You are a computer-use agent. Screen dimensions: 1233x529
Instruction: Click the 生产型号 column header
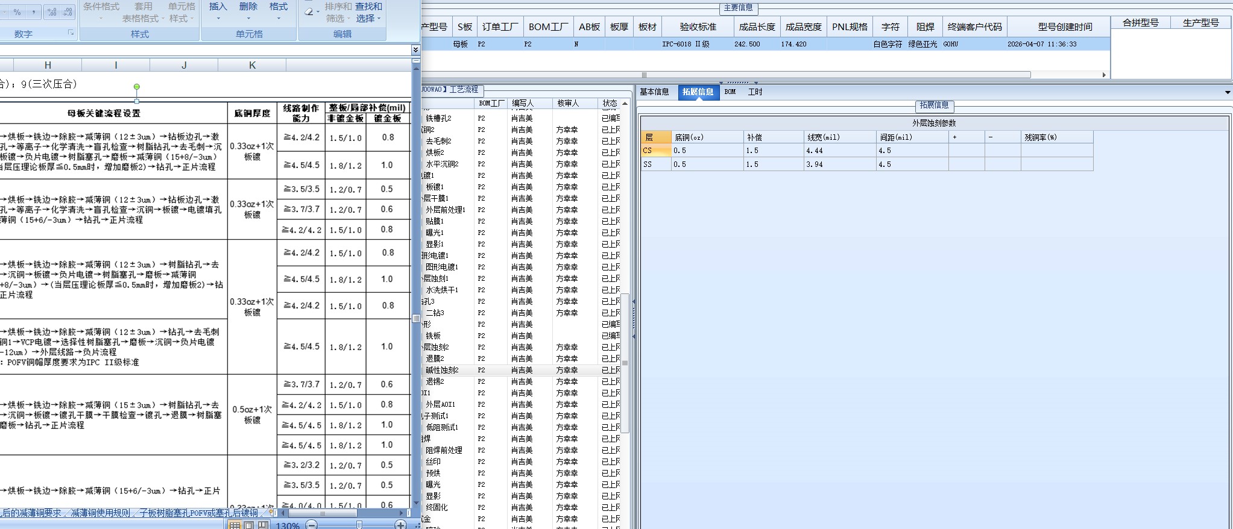(1200, 23)
